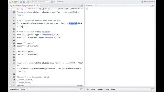164x92 pixels.
Task: Click library(sandwich) on line 60
Action: [x=25, y=80]
